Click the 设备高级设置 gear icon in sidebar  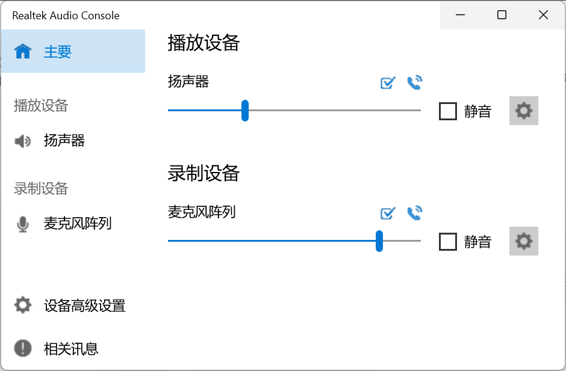(x=22, y=305)
